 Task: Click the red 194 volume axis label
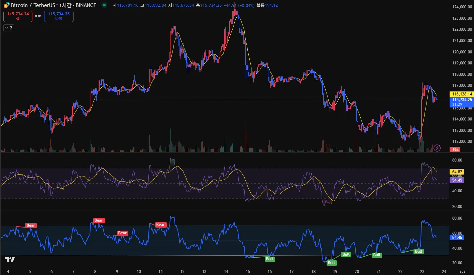click(x=455, y=150)
